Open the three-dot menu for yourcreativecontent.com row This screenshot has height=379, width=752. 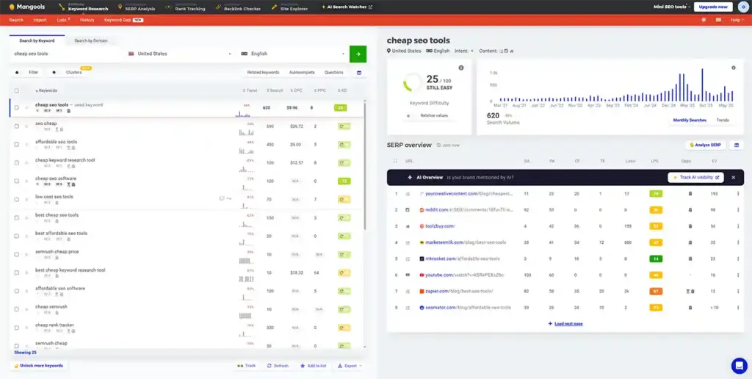click(738, 194)
